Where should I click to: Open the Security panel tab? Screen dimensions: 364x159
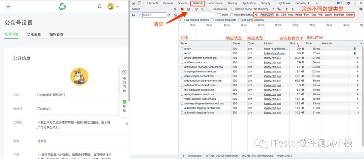point(265,3)
